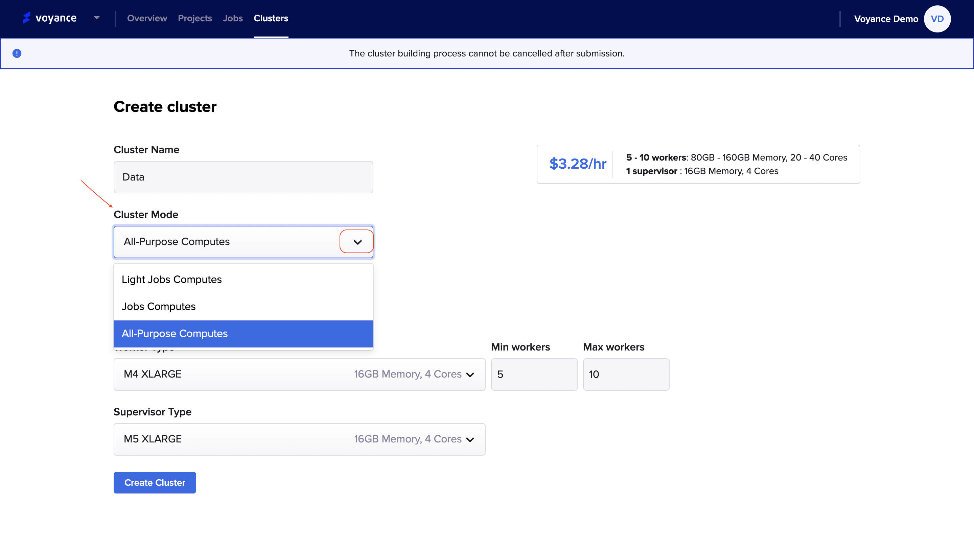
Task: Open the Projects tab
Action: (195, 18)
